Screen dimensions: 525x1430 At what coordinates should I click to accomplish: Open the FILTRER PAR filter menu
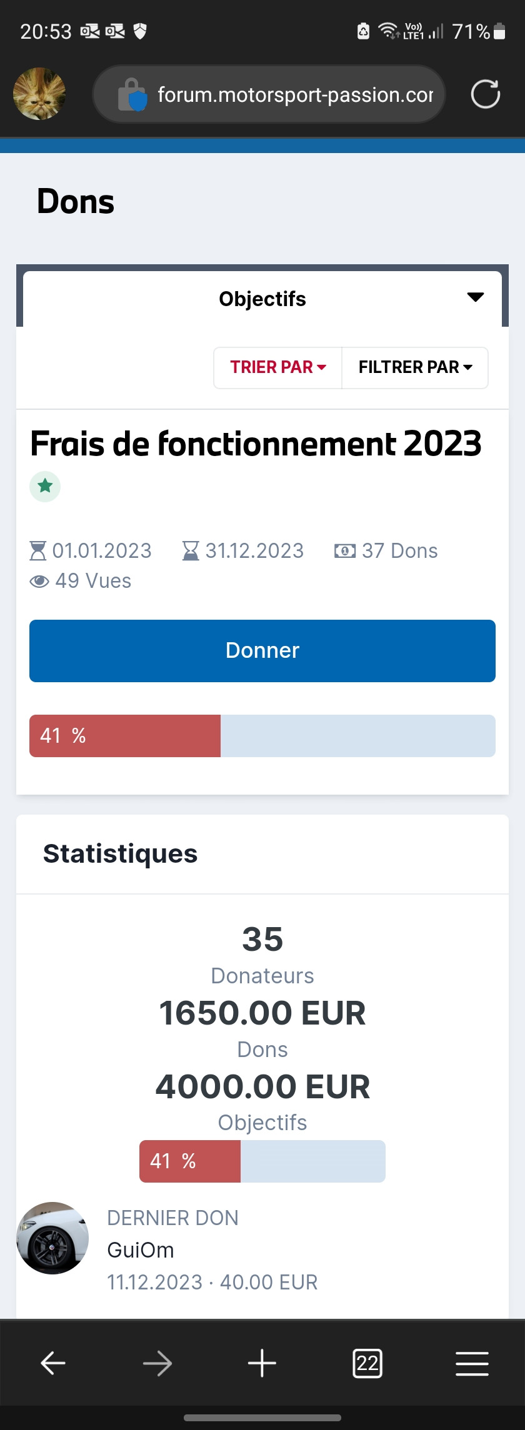coord(415,367)
